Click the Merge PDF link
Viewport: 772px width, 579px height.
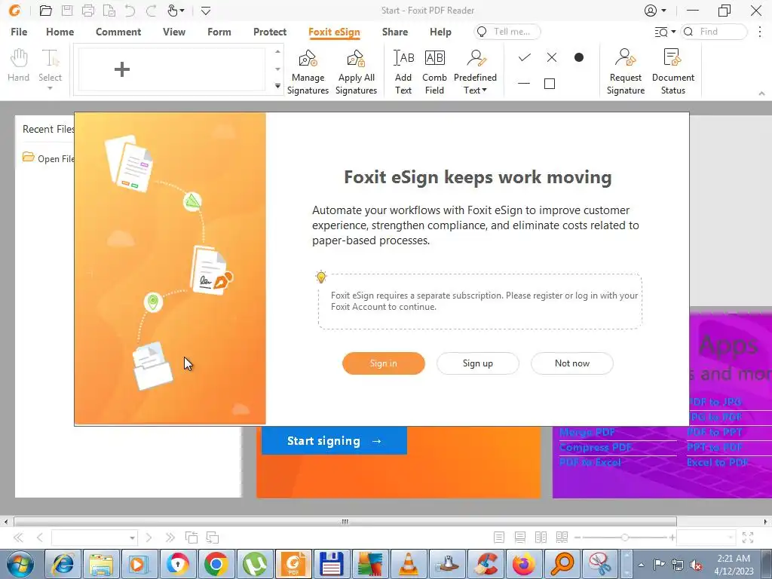[x=587, y=432]
